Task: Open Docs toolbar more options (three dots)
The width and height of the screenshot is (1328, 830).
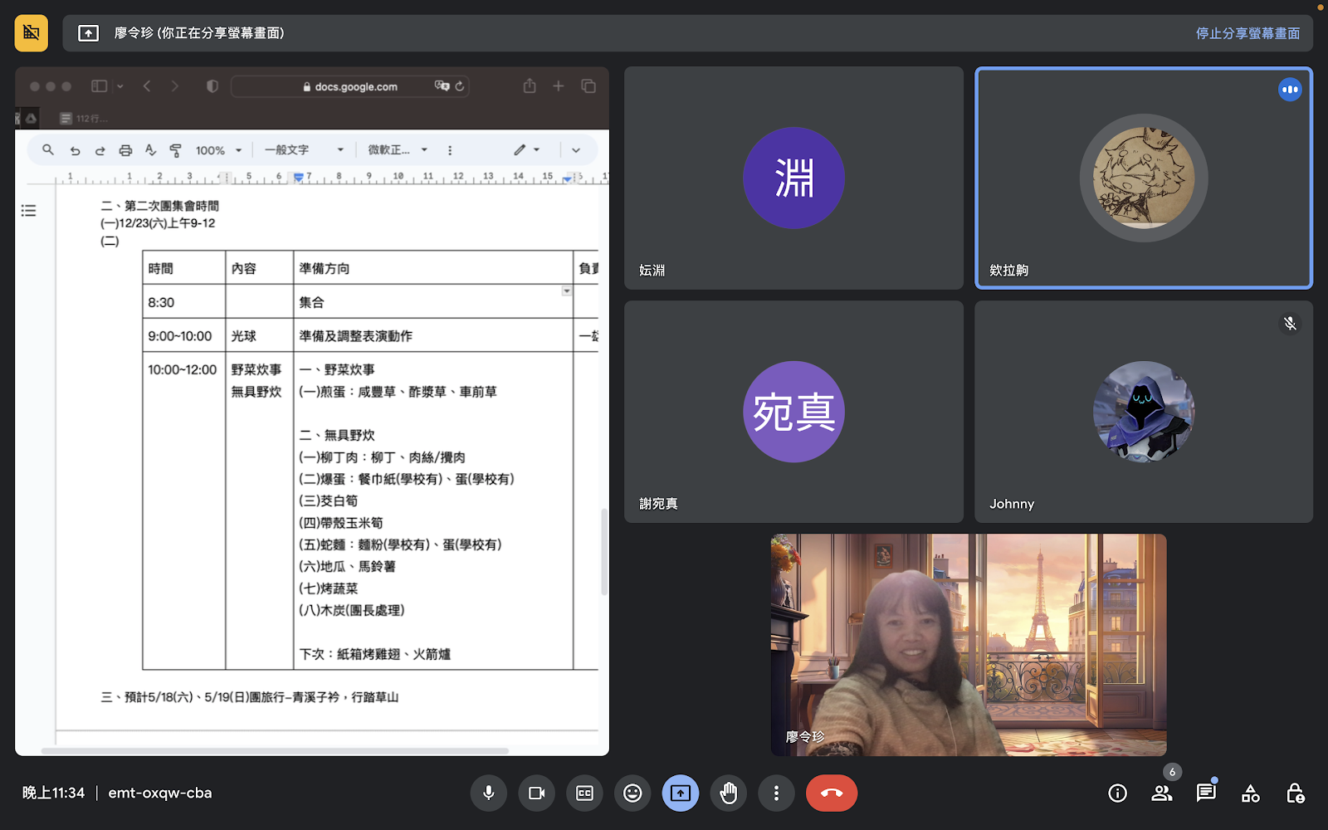Action: (450, 150)
